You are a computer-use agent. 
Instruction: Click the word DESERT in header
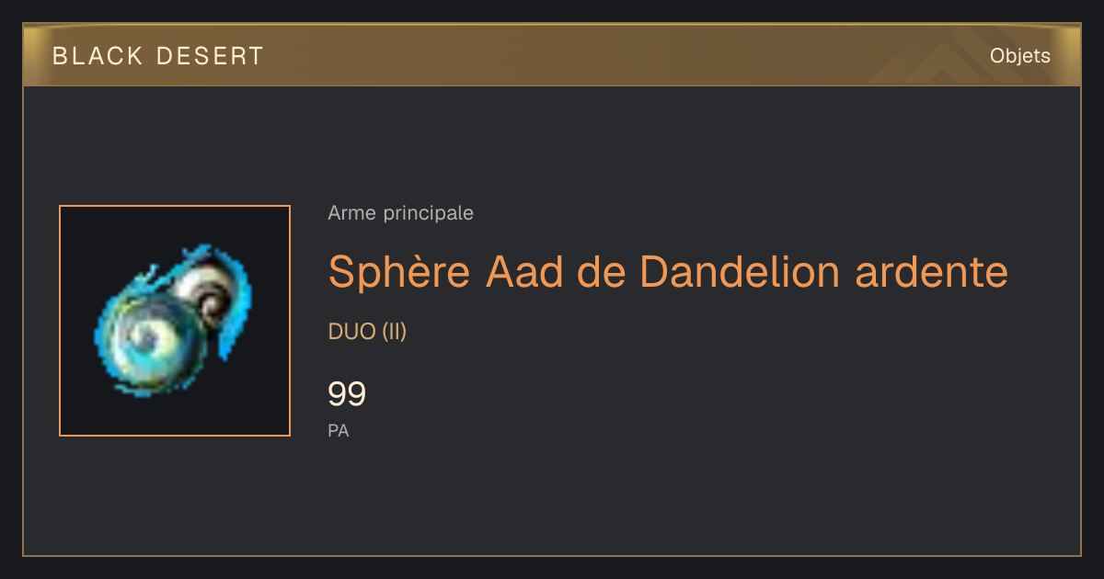tap(210, 56)
